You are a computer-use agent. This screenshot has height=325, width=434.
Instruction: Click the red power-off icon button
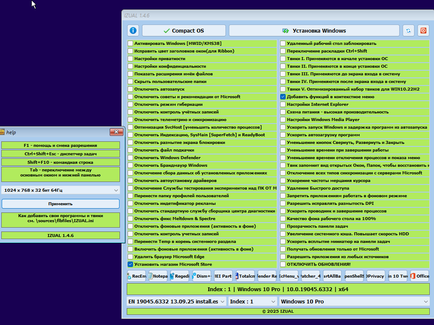click(x=423, y=30)
